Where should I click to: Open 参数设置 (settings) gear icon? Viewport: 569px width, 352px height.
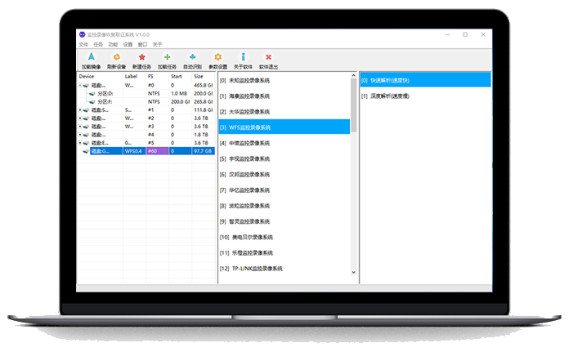tap(217, 60)
